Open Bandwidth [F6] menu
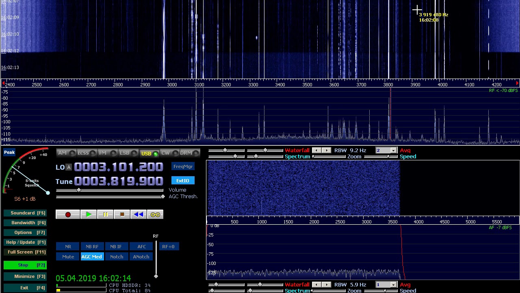The image size is (520, 293). [25, 223]
